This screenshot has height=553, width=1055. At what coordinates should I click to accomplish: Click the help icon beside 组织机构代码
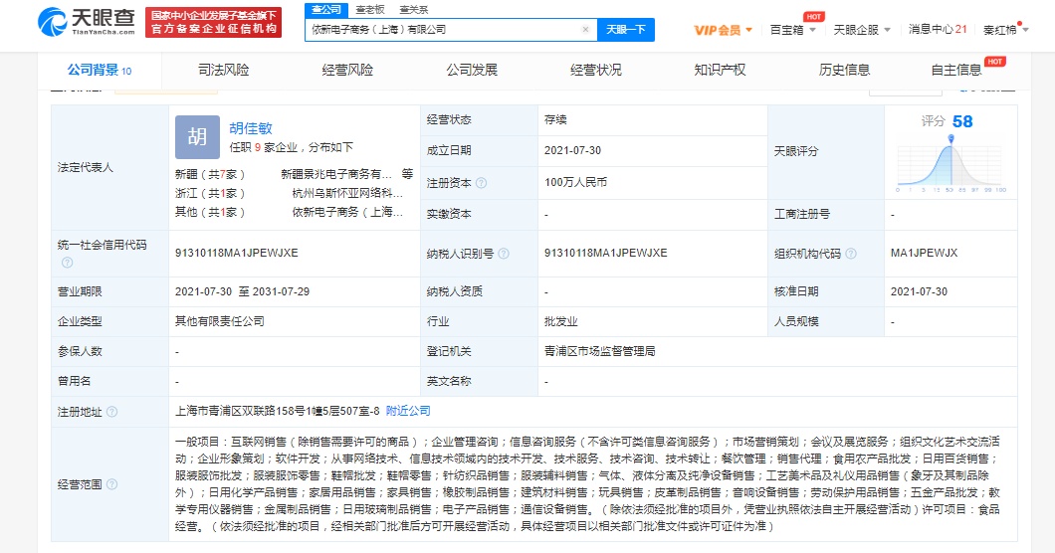click(850, 254)
